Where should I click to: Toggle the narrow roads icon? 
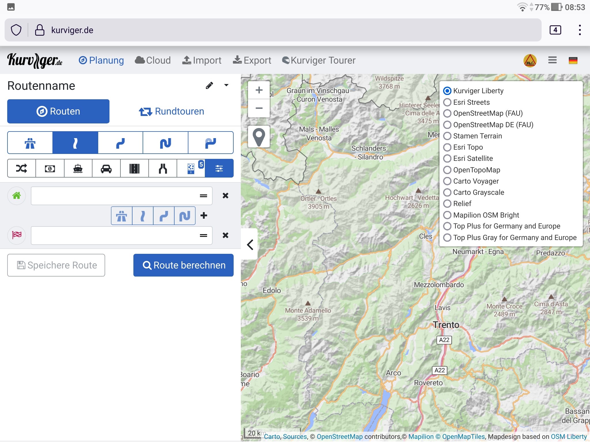(x=163, y=168)
